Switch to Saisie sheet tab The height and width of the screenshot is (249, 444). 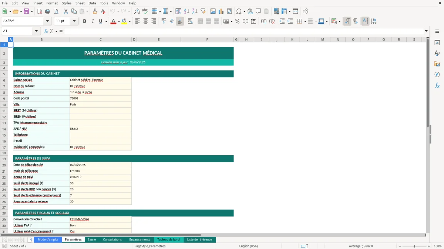[x=92, y=239]
